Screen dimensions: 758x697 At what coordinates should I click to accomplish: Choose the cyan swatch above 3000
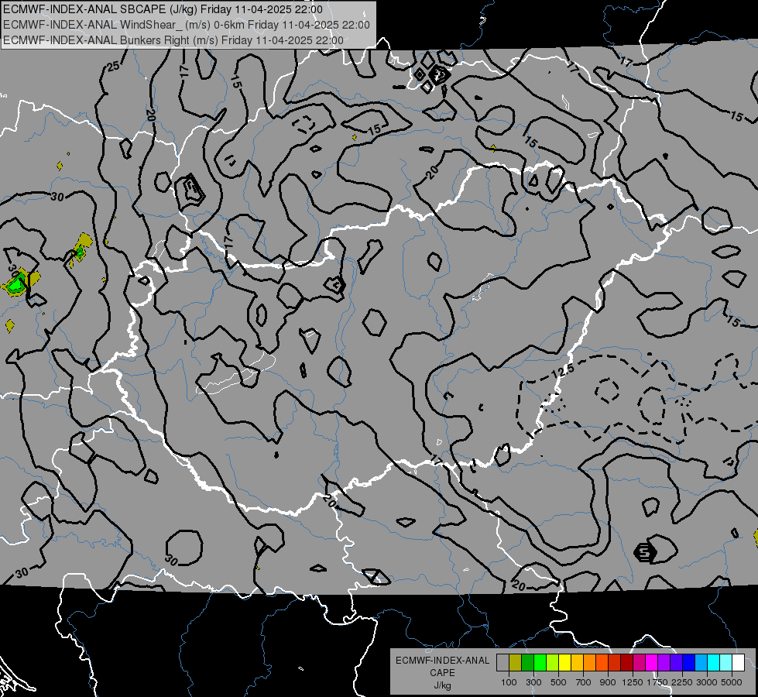714,662
